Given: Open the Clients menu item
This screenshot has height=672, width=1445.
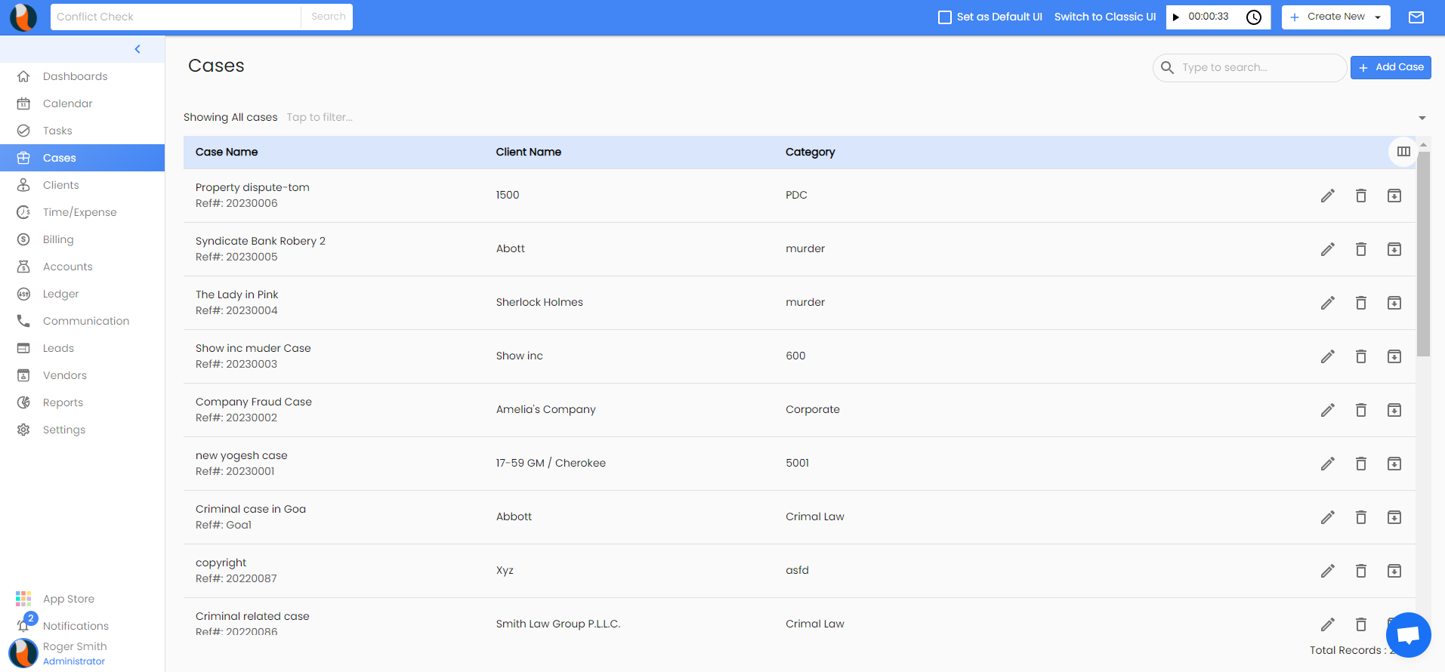Looking at the screenshot, I should (x=60, y=185).
